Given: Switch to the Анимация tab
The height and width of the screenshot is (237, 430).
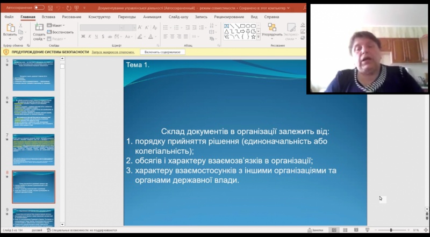Looking at the screenshot, I should [x=153, y=17].
